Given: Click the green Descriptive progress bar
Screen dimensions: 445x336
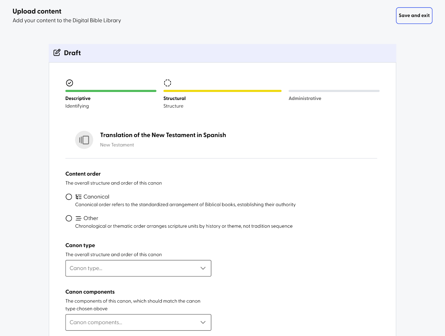Looking at the screenshot, I should coord(111,91).
